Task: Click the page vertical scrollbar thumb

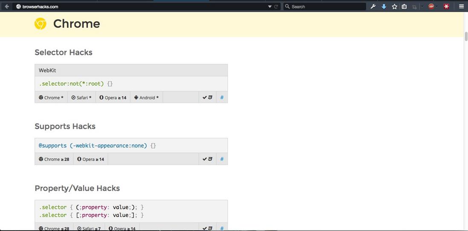Action: (466, 36)
